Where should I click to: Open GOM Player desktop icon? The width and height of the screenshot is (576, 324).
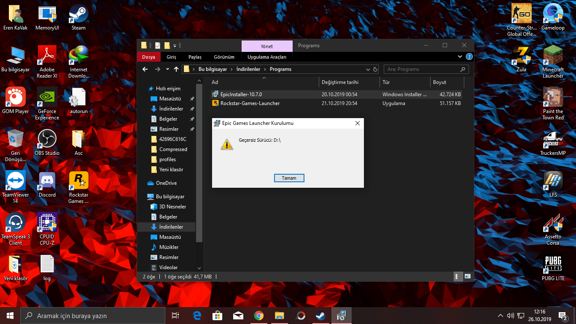(x=16, y=101)
